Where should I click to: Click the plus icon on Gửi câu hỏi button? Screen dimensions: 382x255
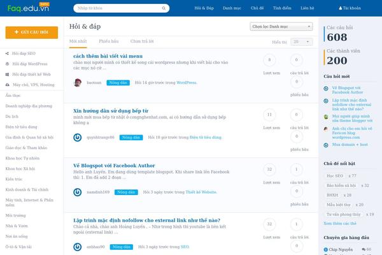coord(17,32)
